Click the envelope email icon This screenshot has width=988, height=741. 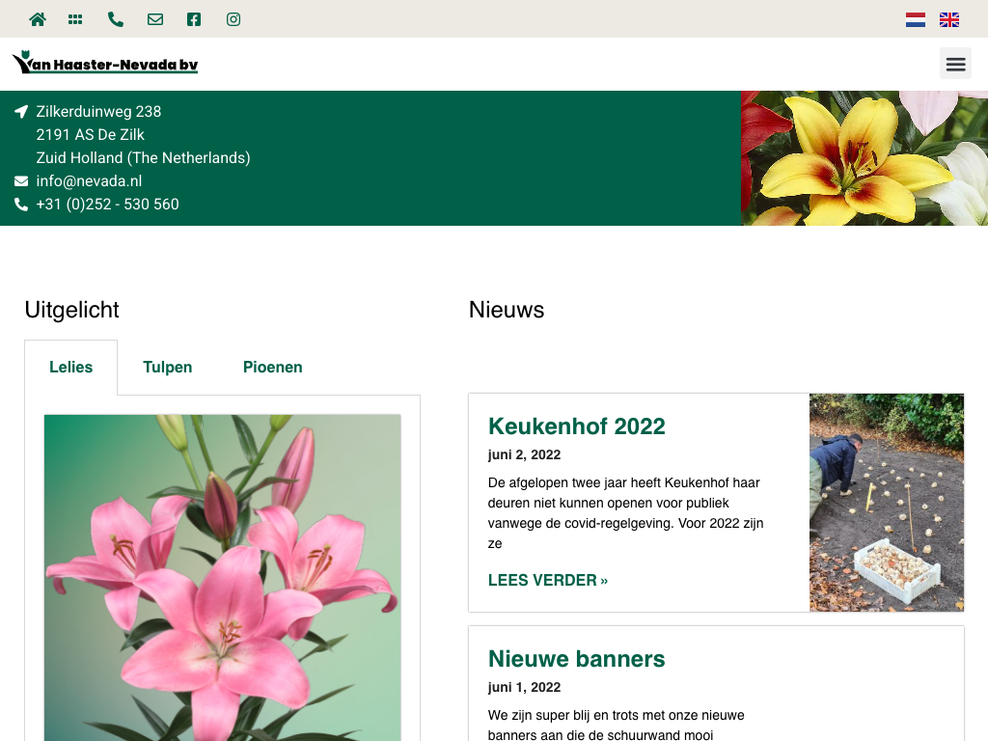pyautogui.click(x=154, y=19)
